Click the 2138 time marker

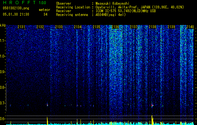click(x=153, y=27)
